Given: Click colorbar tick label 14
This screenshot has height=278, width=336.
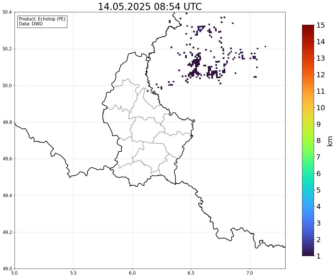Looking at the screenshot, I should [x=321, y=42].
